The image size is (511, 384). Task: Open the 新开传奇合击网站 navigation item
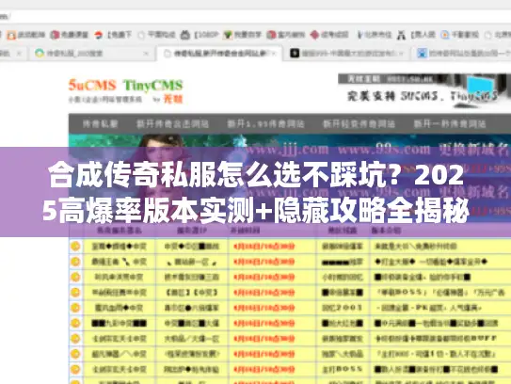pyautogui.click(x=173, y=124)
